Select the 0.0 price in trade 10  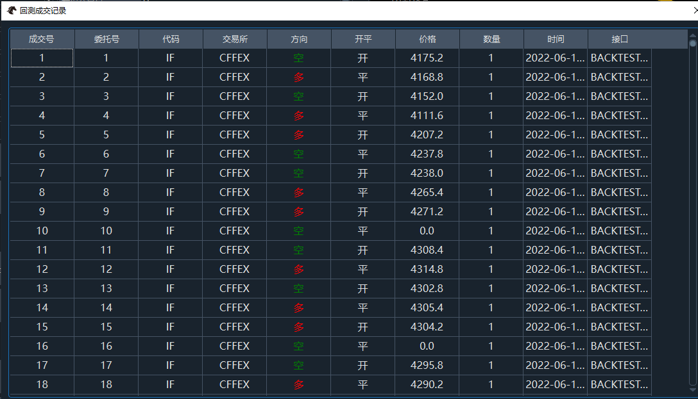(x=427, y=231)
